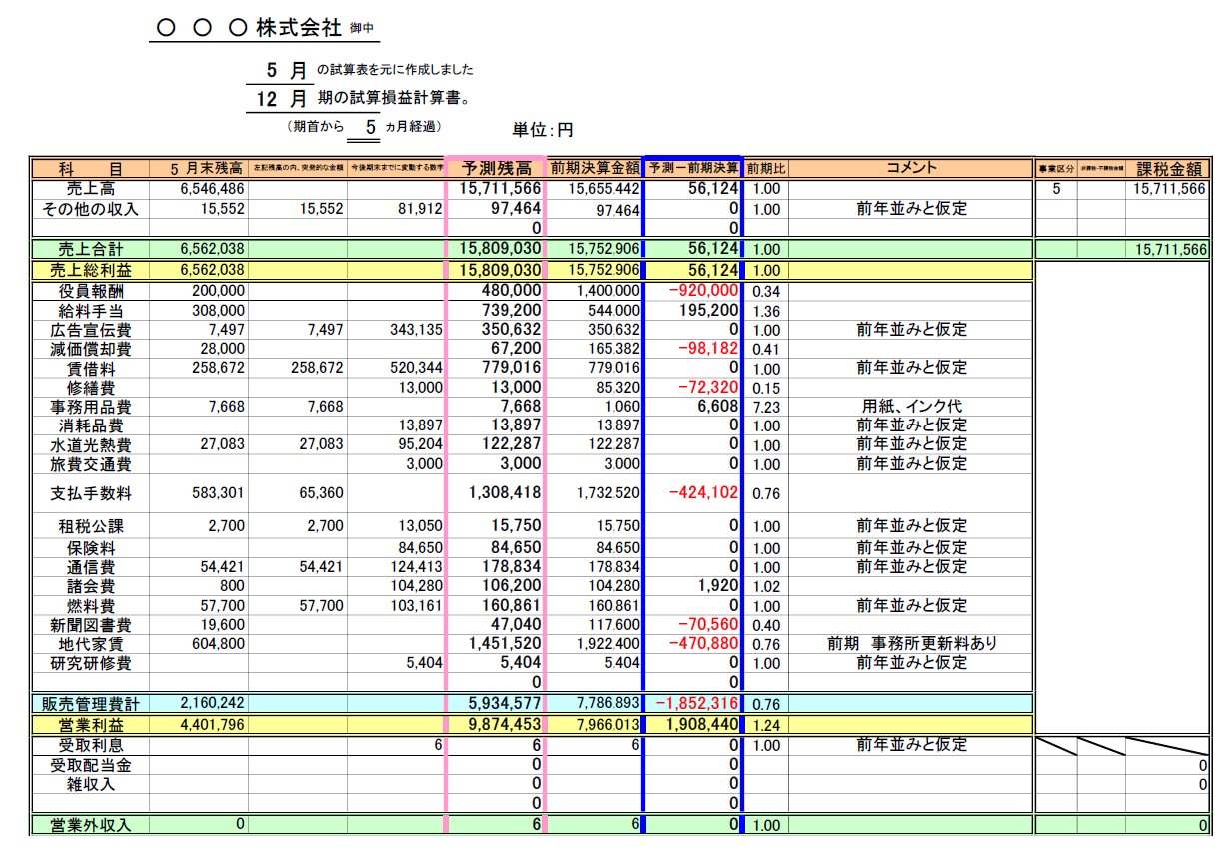Image resolution: width=1228 pixels, height=851 pixels.
Task: Click the trial balance month cell before 月
Action: coord(272,70)
